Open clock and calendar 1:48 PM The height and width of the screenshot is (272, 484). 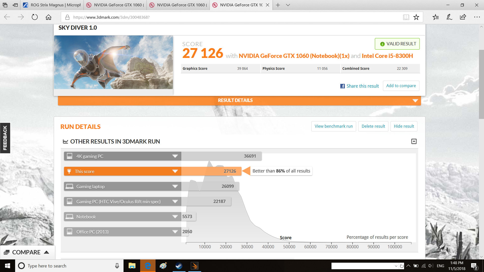[x=457, y=266]
